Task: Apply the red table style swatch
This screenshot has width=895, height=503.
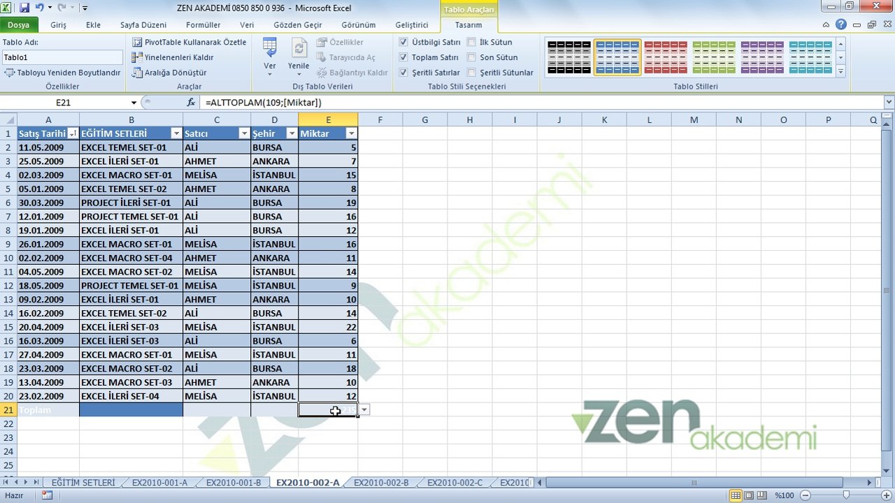Action: click(x=666, y=57)
